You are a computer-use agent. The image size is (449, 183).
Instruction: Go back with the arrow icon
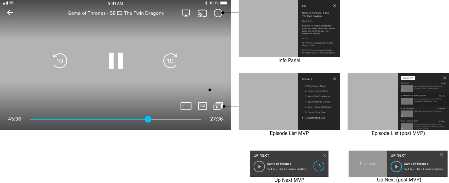[10, 13]
